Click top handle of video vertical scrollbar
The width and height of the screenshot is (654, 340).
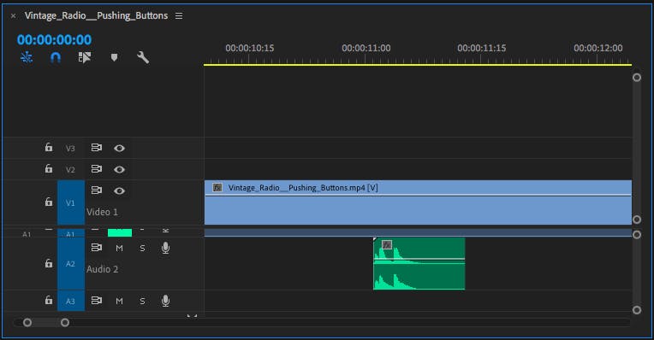(x=637, y=78)
